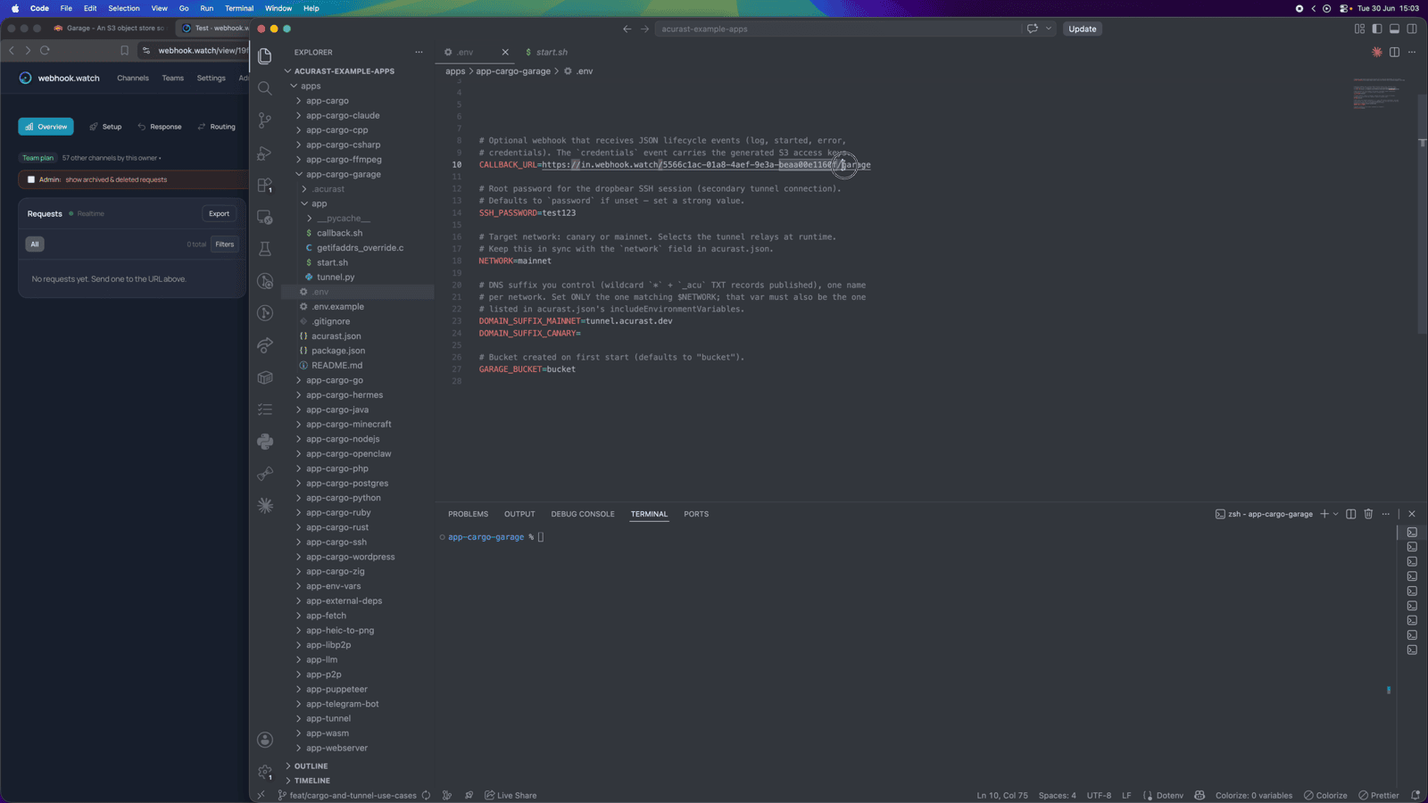This screenshot has height=803, width=1428.
Task: Click the command center search field
Action: pyautogui.click(x=837, y=29)
